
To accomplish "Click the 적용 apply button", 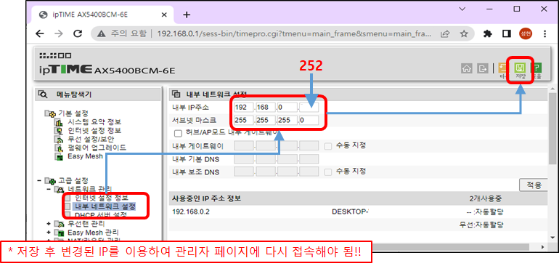I will [534, 185].
